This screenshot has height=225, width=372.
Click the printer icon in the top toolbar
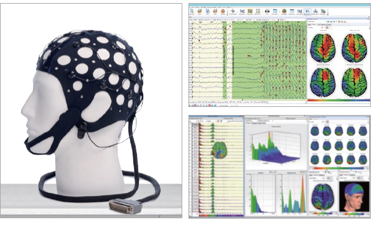click(267, 11)
